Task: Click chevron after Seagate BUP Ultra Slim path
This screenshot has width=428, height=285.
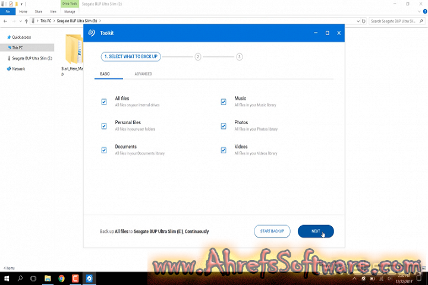Action: click(100, 21)
